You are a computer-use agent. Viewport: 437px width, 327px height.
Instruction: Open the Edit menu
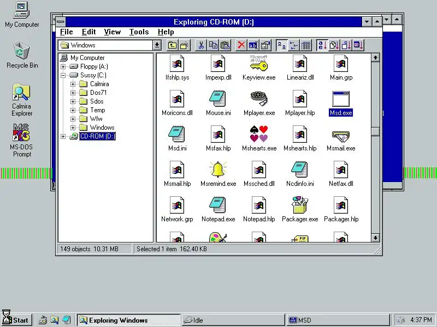pos(89,32)
